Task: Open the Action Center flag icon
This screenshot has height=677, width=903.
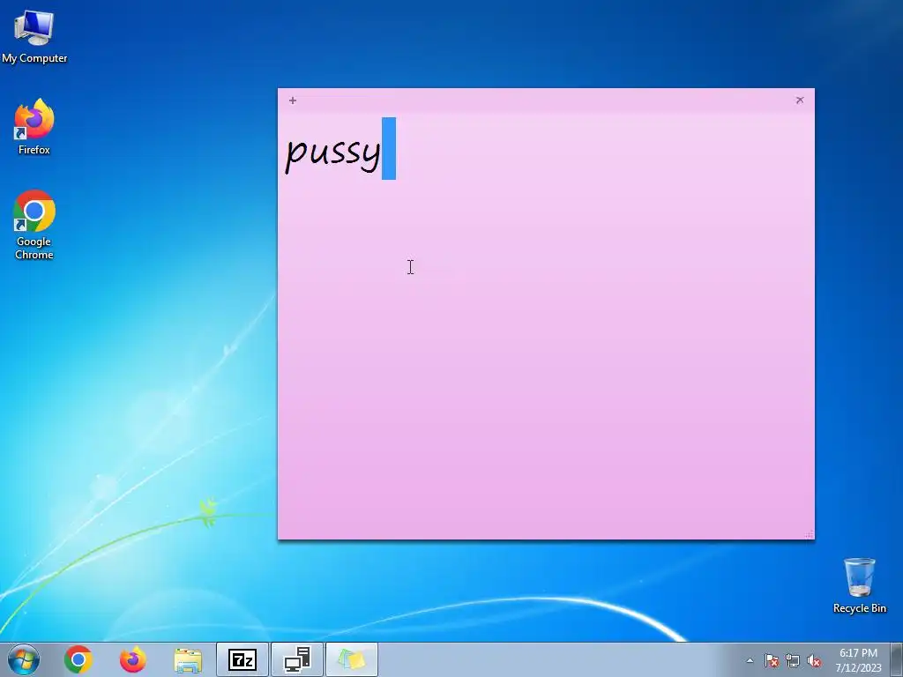Action: [772, 660]
